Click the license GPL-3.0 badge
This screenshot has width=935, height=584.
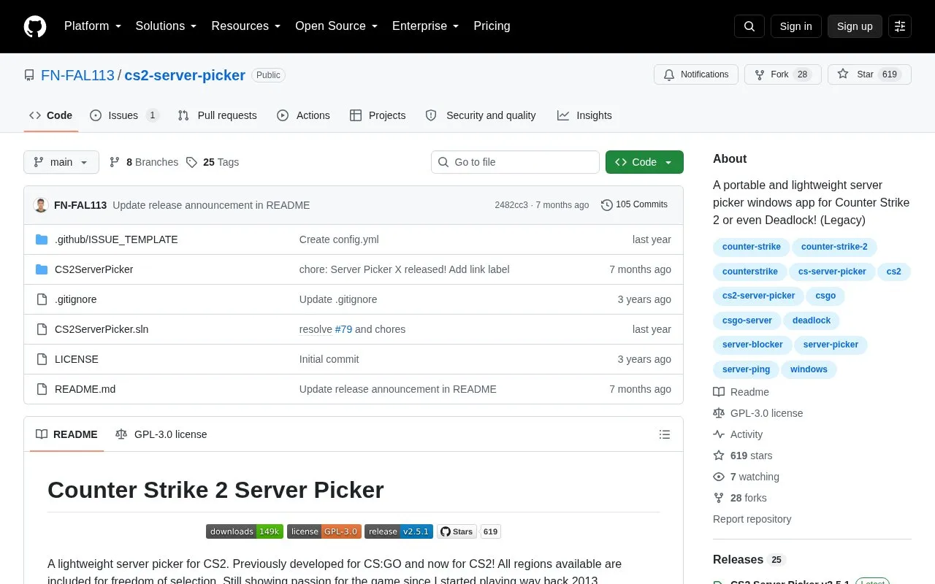(324, 531)
